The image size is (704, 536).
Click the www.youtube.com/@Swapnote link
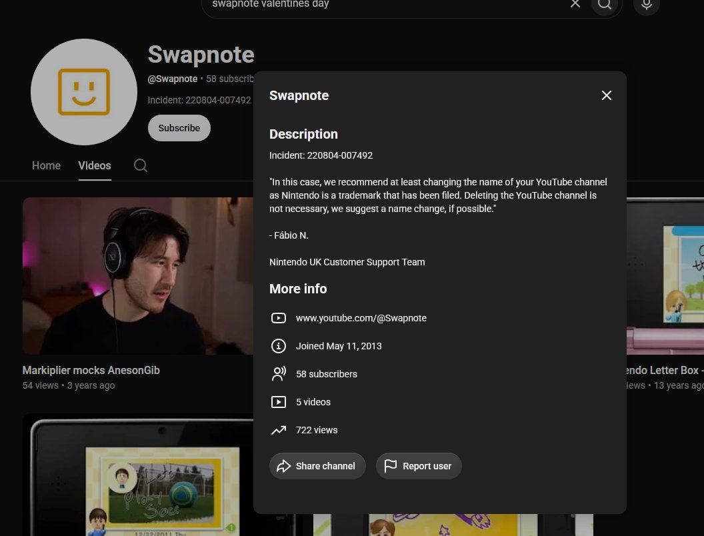tap(361, 318)
